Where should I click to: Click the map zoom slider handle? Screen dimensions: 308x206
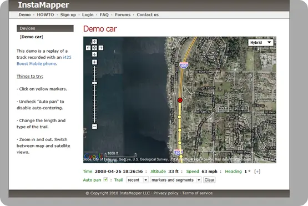(94, 83)
